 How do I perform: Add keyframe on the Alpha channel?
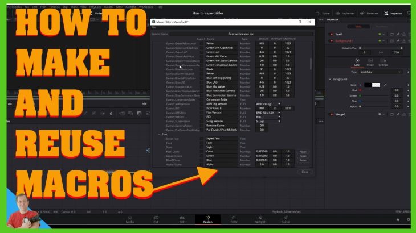pos(408,106)
